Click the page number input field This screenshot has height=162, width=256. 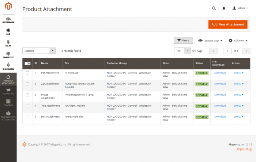(x=227, y=51)
